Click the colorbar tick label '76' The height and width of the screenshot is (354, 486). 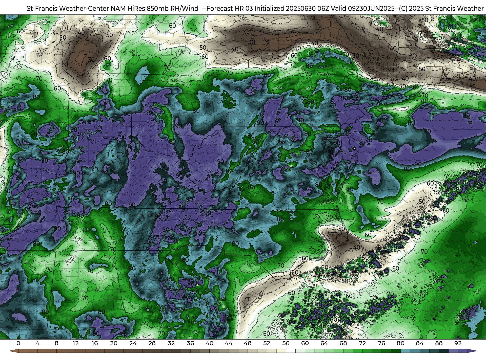click(x=381, y=343)
